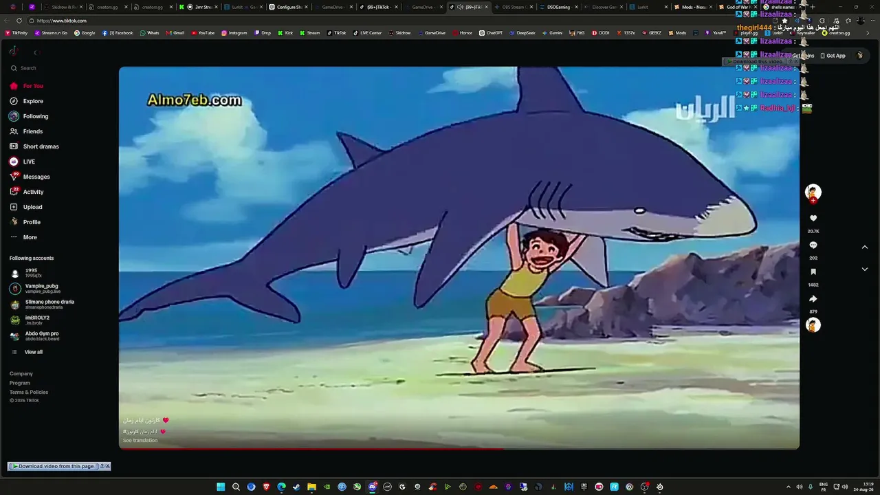Open the ChatGPT bookmark

pyautogui.click(x=491, y=33)
